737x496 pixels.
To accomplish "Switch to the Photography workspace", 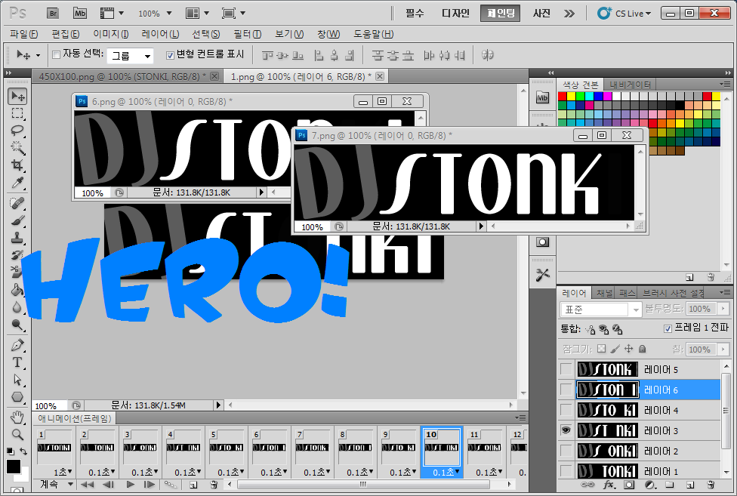I will [541, 13].
